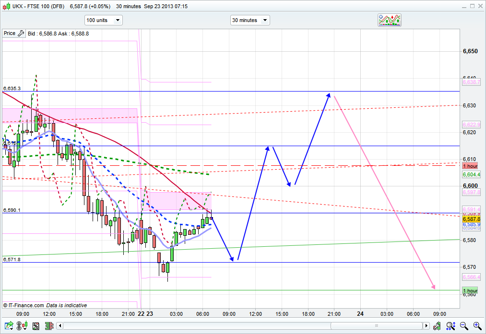Click the red 1 hour price label
This screenshot has width=486, height=334.
coord(470,166)
